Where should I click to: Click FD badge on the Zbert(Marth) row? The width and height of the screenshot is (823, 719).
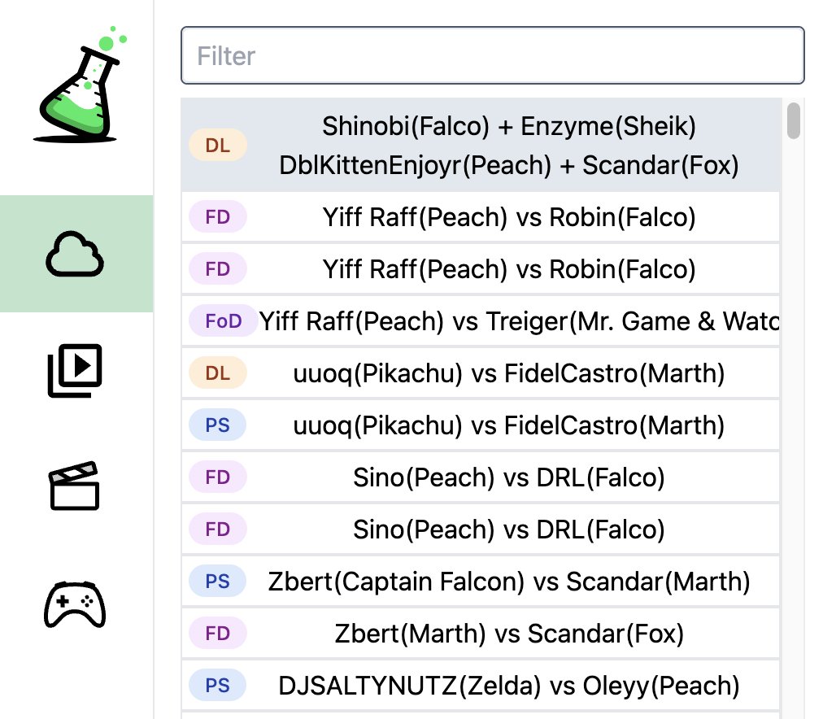(218, 633)
